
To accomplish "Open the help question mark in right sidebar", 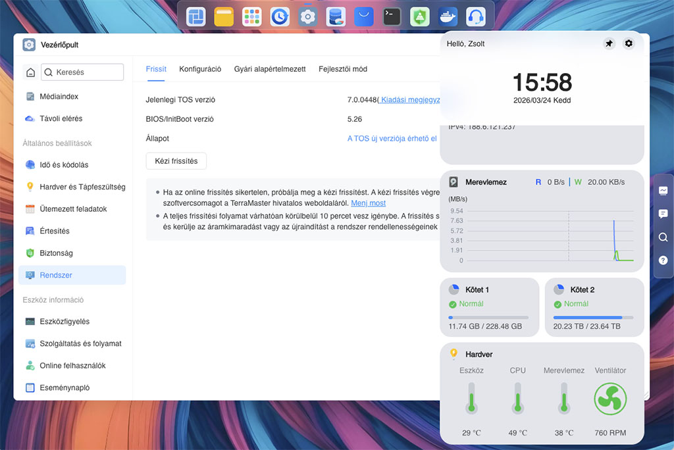I will click(x=663, y=260).
